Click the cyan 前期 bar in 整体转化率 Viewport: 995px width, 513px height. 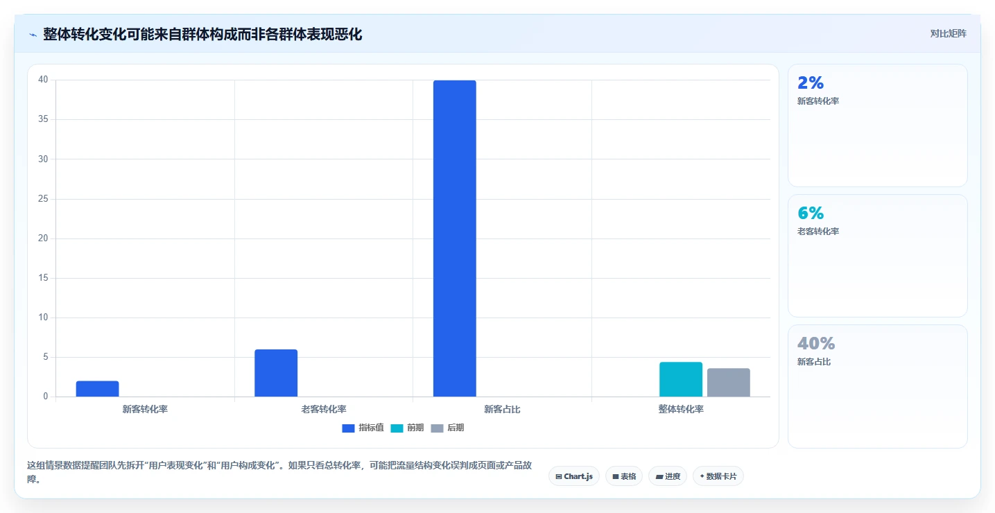click(681, 379)
